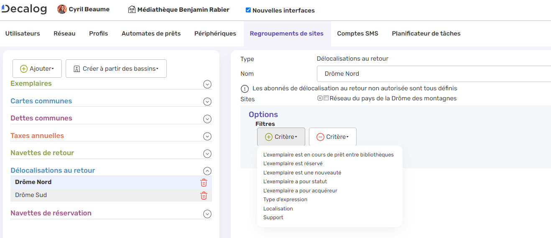Screen dimensions: 551x238
Task: Click the Decalog logo
Action: point(24,9)
